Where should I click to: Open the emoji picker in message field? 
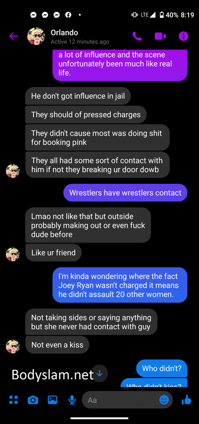click(x=164, y=400)
